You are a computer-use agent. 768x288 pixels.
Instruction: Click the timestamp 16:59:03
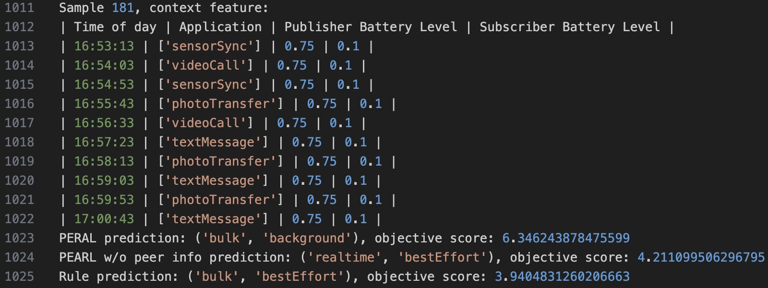(104, 180)
